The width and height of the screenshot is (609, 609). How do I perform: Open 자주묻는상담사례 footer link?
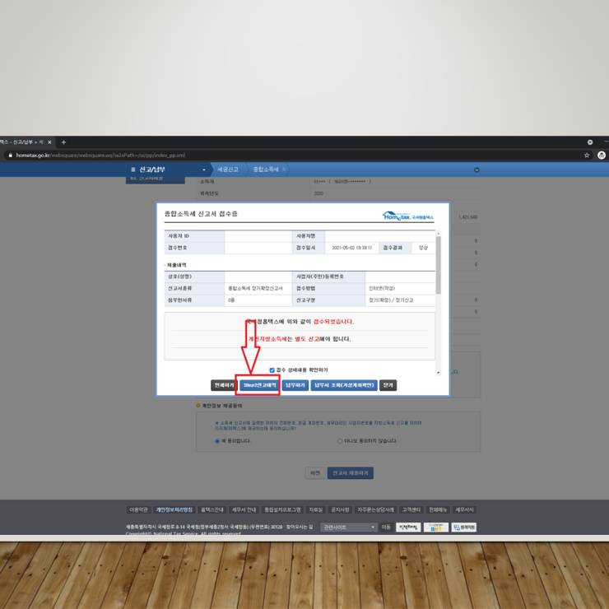pos(375,509)
